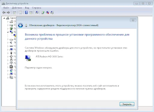Screen dimensions: 154x112
Task: Select the IDE controller category icon
Action: tap(11, 25)
